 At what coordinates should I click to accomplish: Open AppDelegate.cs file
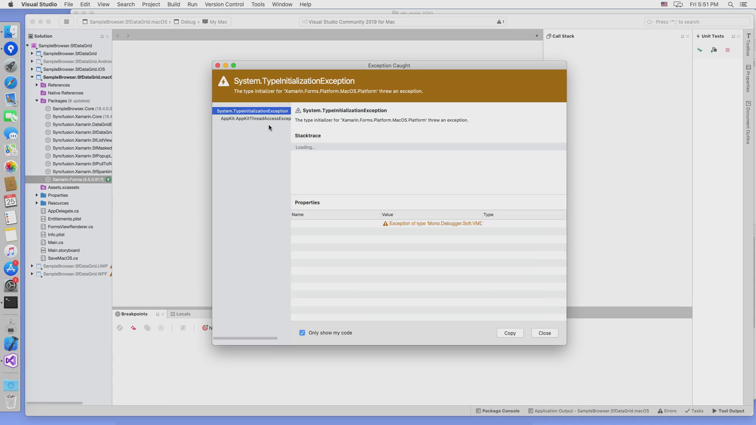pyautogui.click(x=63, y=211)
